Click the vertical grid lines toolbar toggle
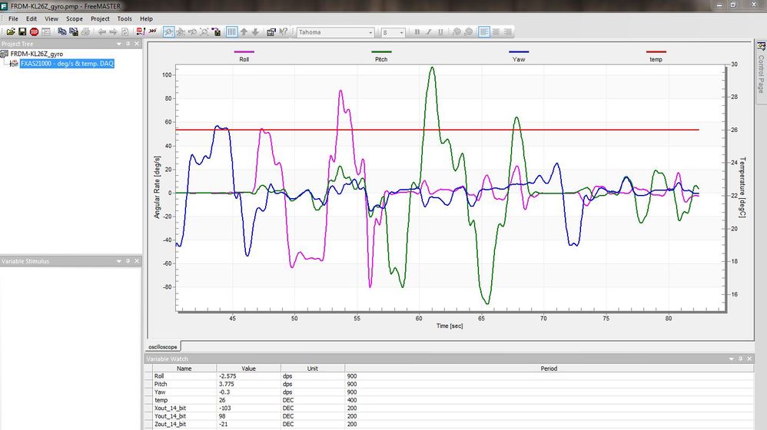Image resolution: width=767 pixels, height=430 pixels. point(232,31)
